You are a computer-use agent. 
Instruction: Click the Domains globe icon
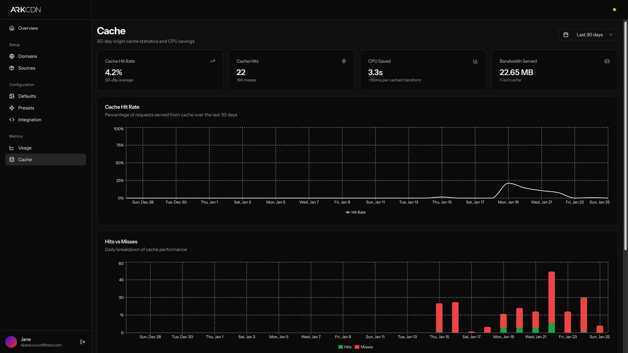(12, 56)
